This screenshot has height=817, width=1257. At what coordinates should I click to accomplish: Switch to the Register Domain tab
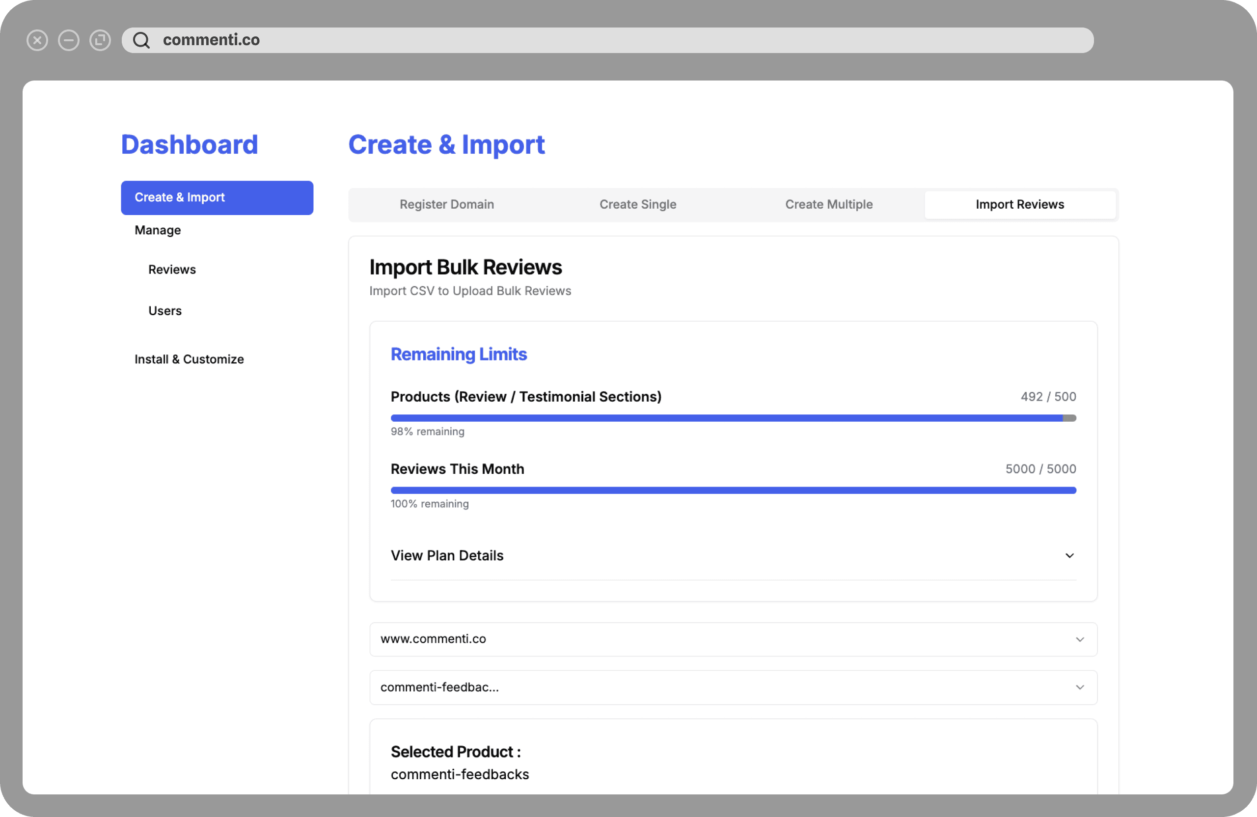[447, 204]
